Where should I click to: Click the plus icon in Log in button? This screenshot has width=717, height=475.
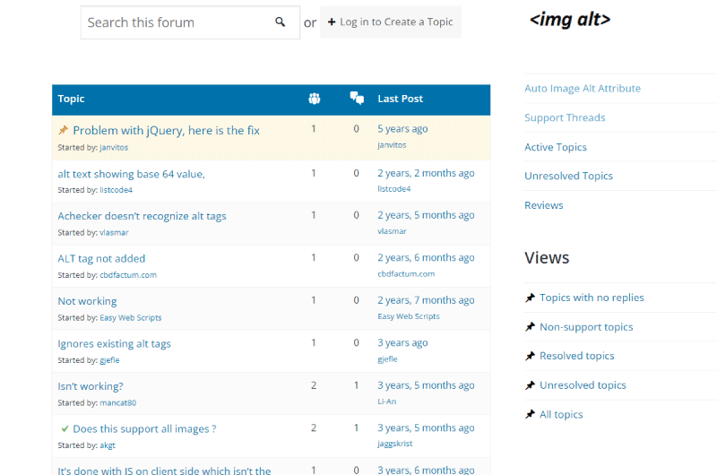pos(332,22)
